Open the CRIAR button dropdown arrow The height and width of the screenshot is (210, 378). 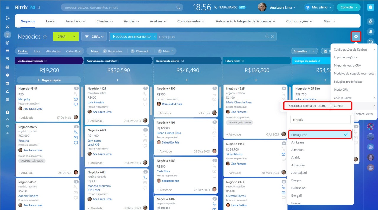[x=74, y=37]
